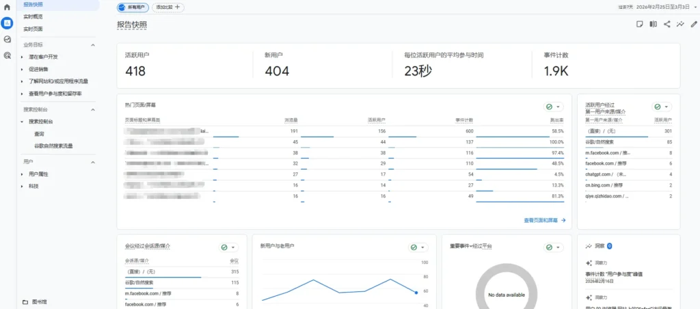The image size is (700, 309).
Task: Click the 所有用户 segment avatar icon
Action: [x=122, y=7]
